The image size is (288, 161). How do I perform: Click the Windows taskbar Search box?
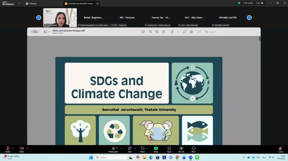click(111, 158)
